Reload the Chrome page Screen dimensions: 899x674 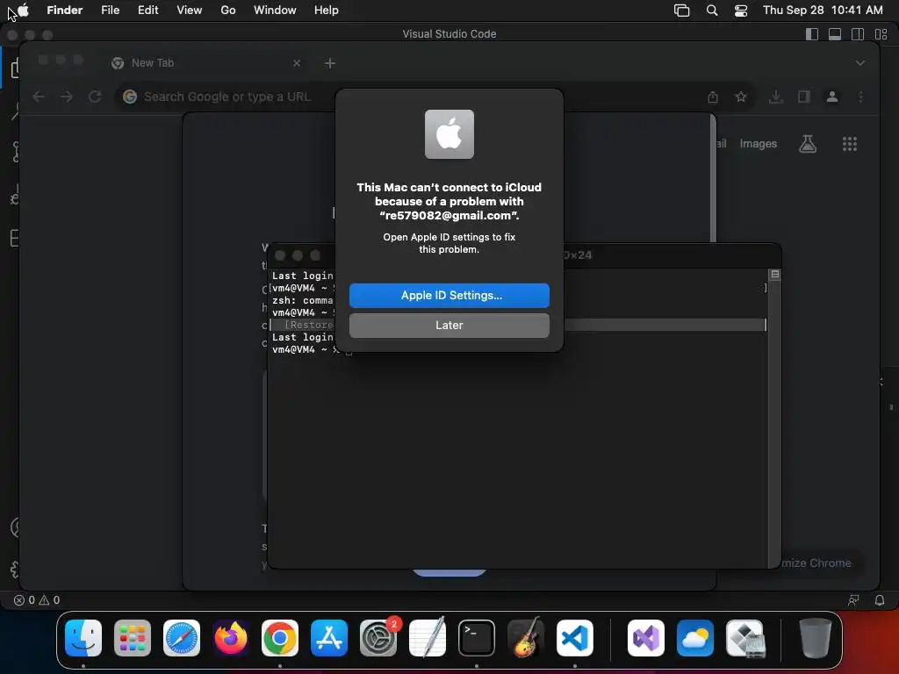coord(95,97)
